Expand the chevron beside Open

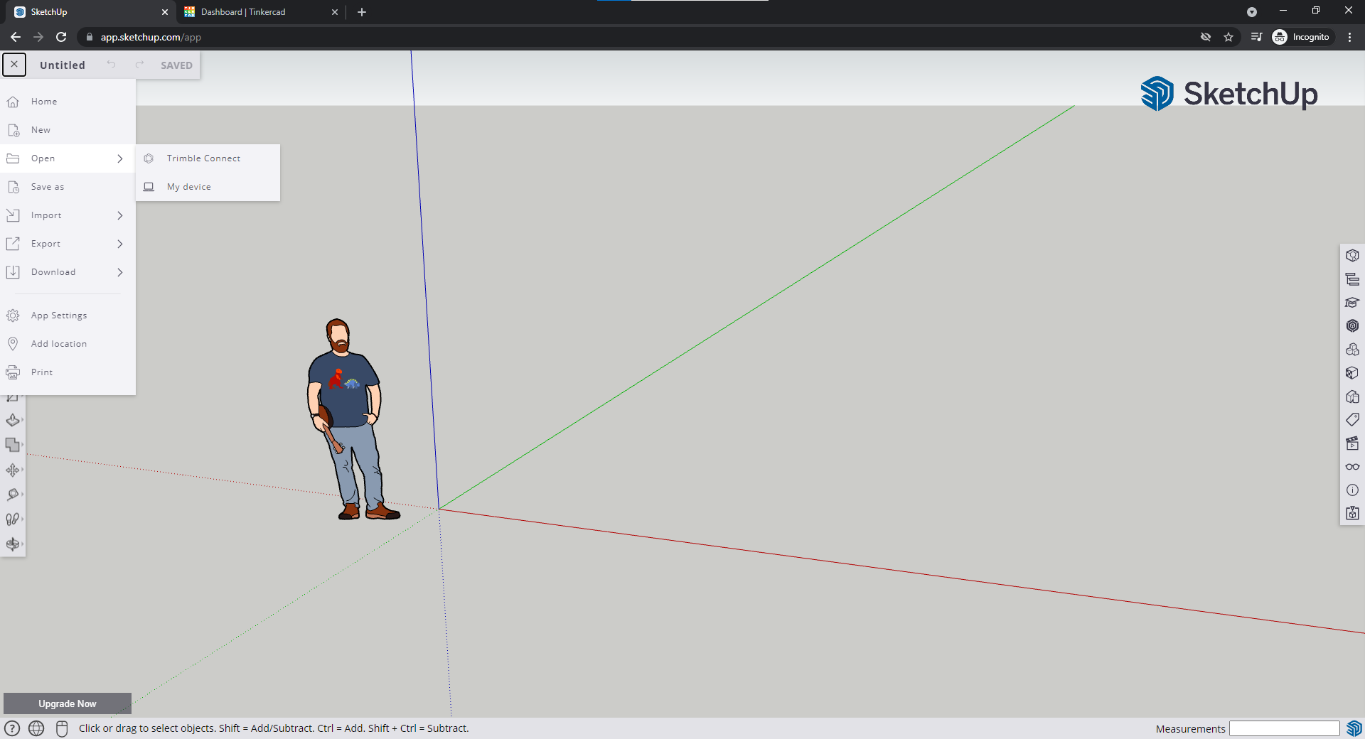[120, 158]
